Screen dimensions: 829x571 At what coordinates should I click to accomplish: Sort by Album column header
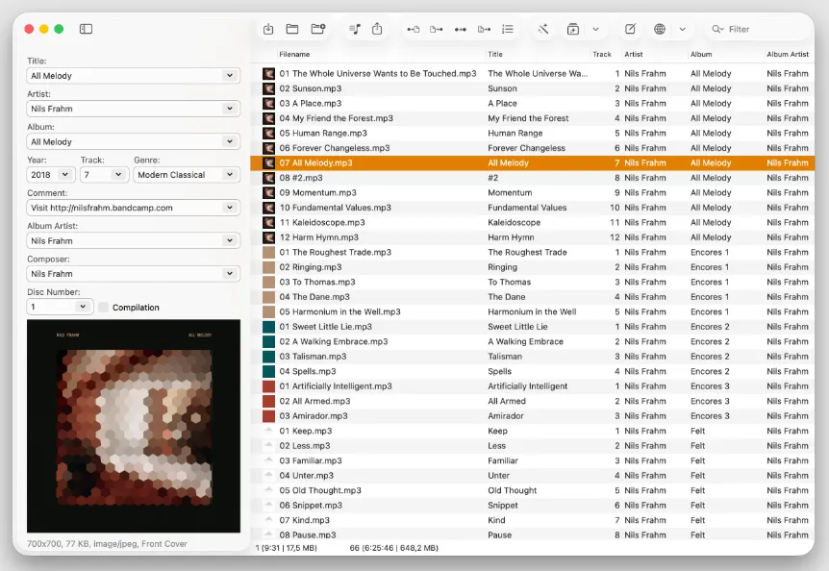coord(701,55)
